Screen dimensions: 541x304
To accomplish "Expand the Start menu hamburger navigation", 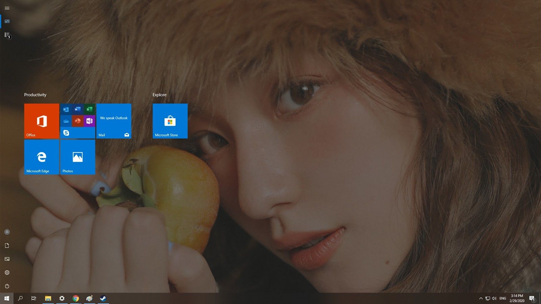I will [x=7, y=8].
